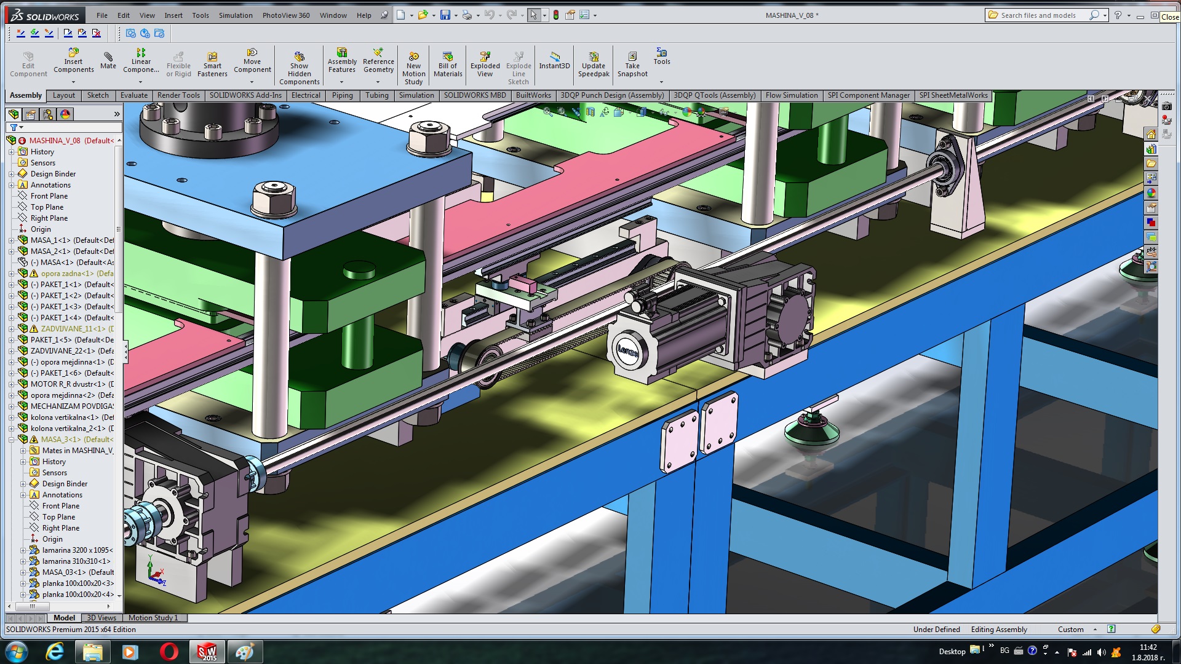1181x664 pixels.
Task: Collapse the MASA_3<1> tree node
Action: (11, 440)
